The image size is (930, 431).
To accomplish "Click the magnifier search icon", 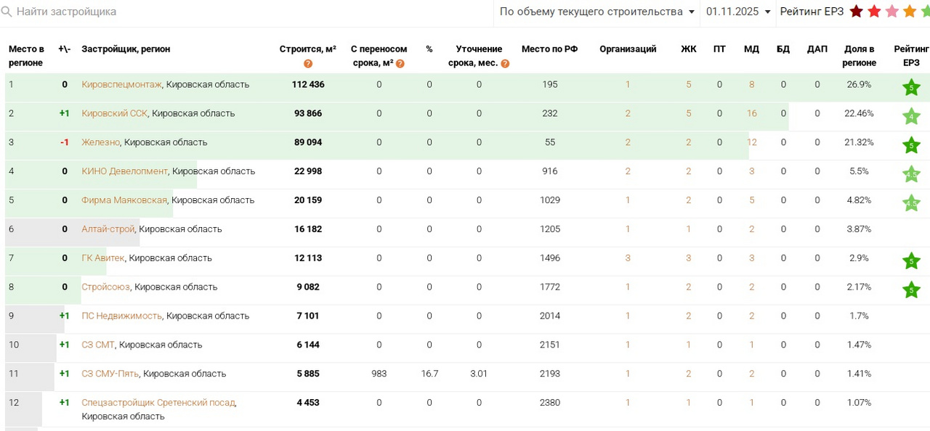I will coord(7,12).
